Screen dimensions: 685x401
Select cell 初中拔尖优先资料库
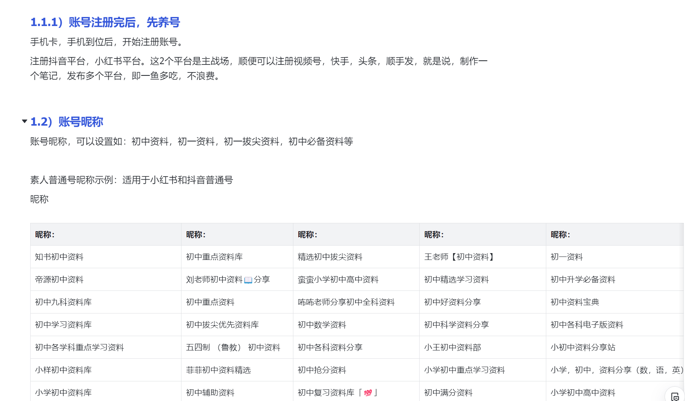click(237, 325)
